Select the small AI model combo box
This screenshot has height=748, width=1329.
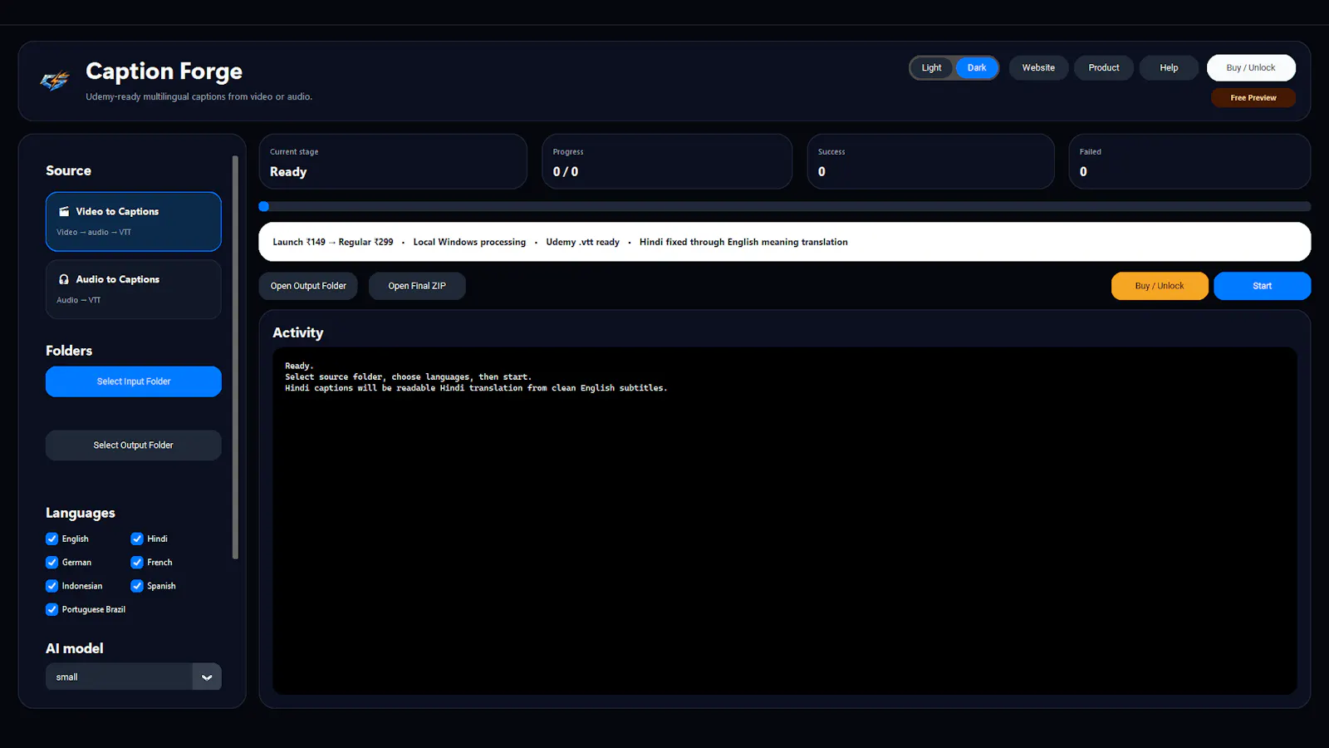point(134,677)
